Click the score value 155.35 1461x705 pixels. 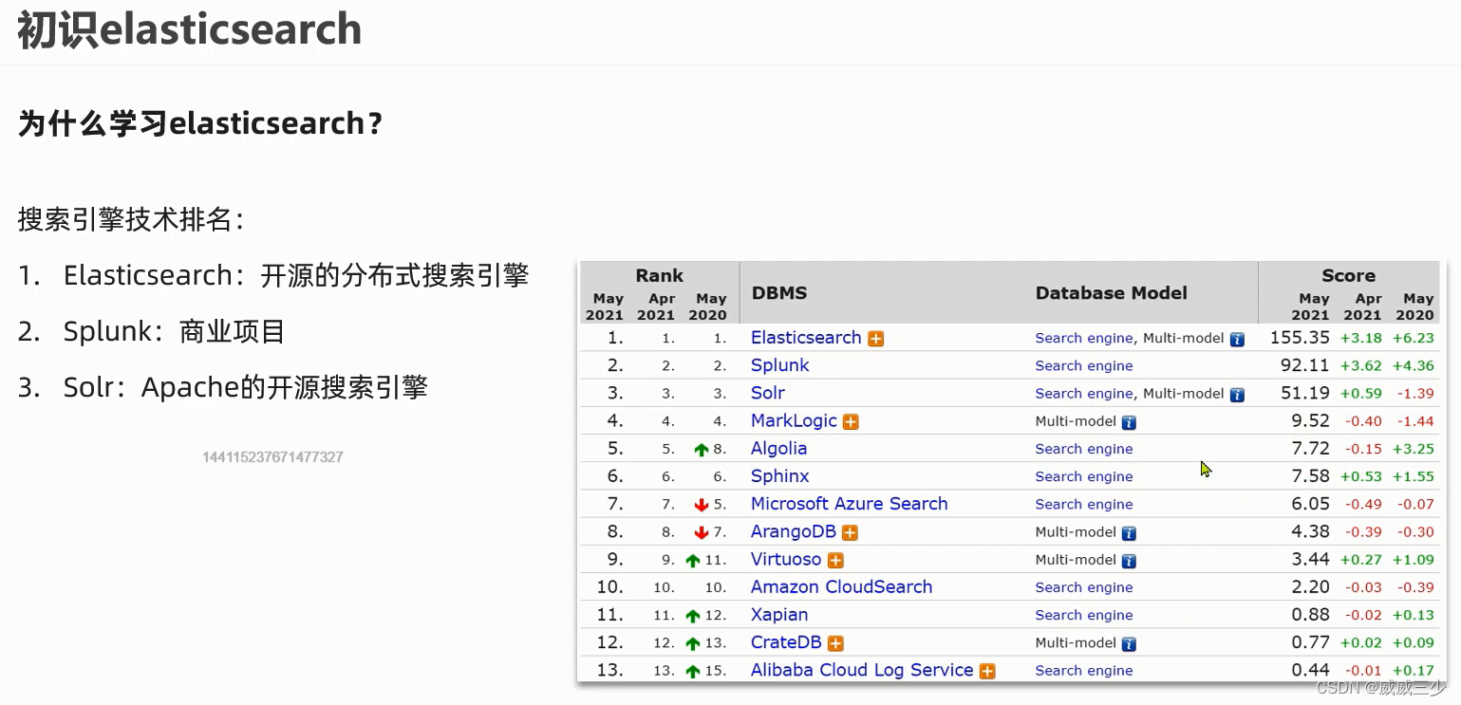click(x=1300, y=338)
